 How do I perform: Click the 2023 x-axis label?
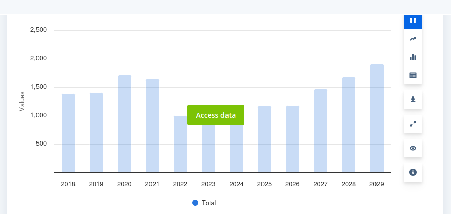pos(208,184)
